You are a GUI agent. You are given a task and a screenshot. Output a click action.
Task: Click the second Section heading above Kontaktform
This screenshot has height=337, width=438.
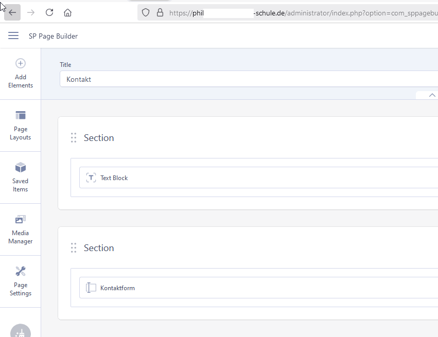[x=99, y=247]
